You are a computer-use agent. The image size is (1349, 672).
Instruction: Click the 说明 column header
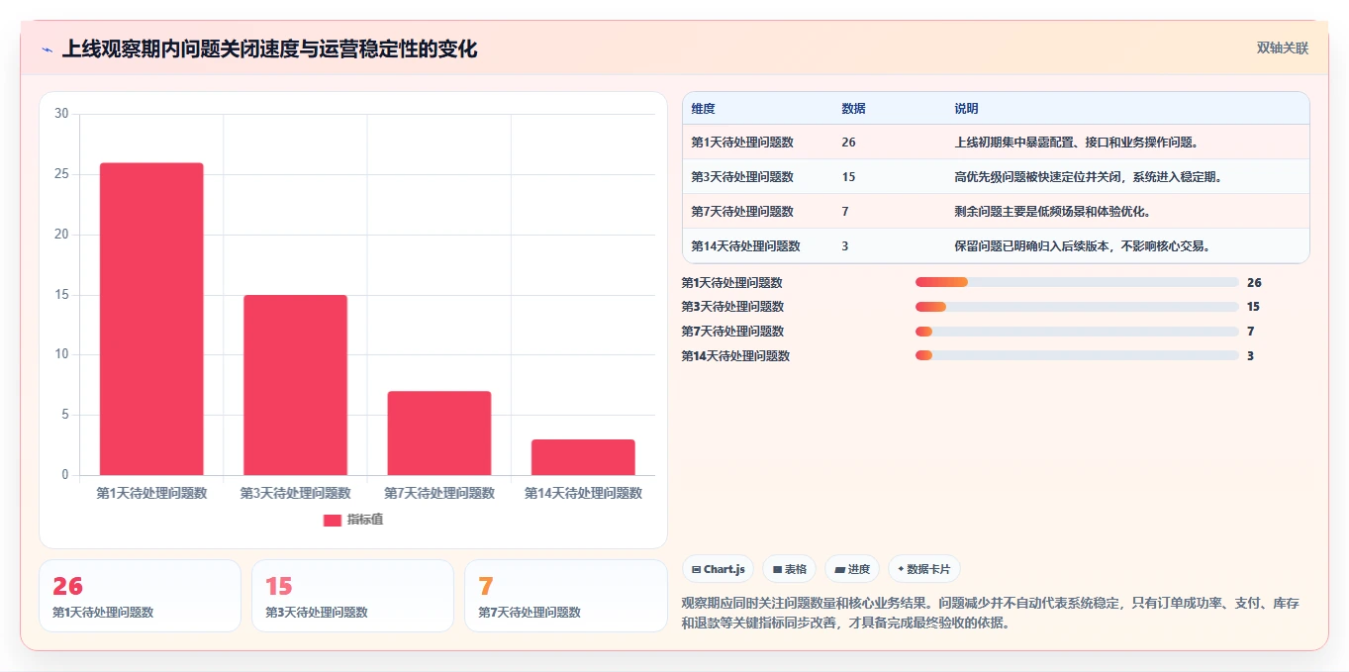tap(966, 109)
